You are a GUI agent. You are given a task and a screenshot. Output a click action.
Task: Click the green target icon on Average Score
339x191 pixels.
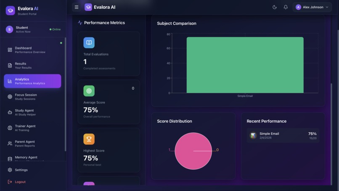click(89, 91)
